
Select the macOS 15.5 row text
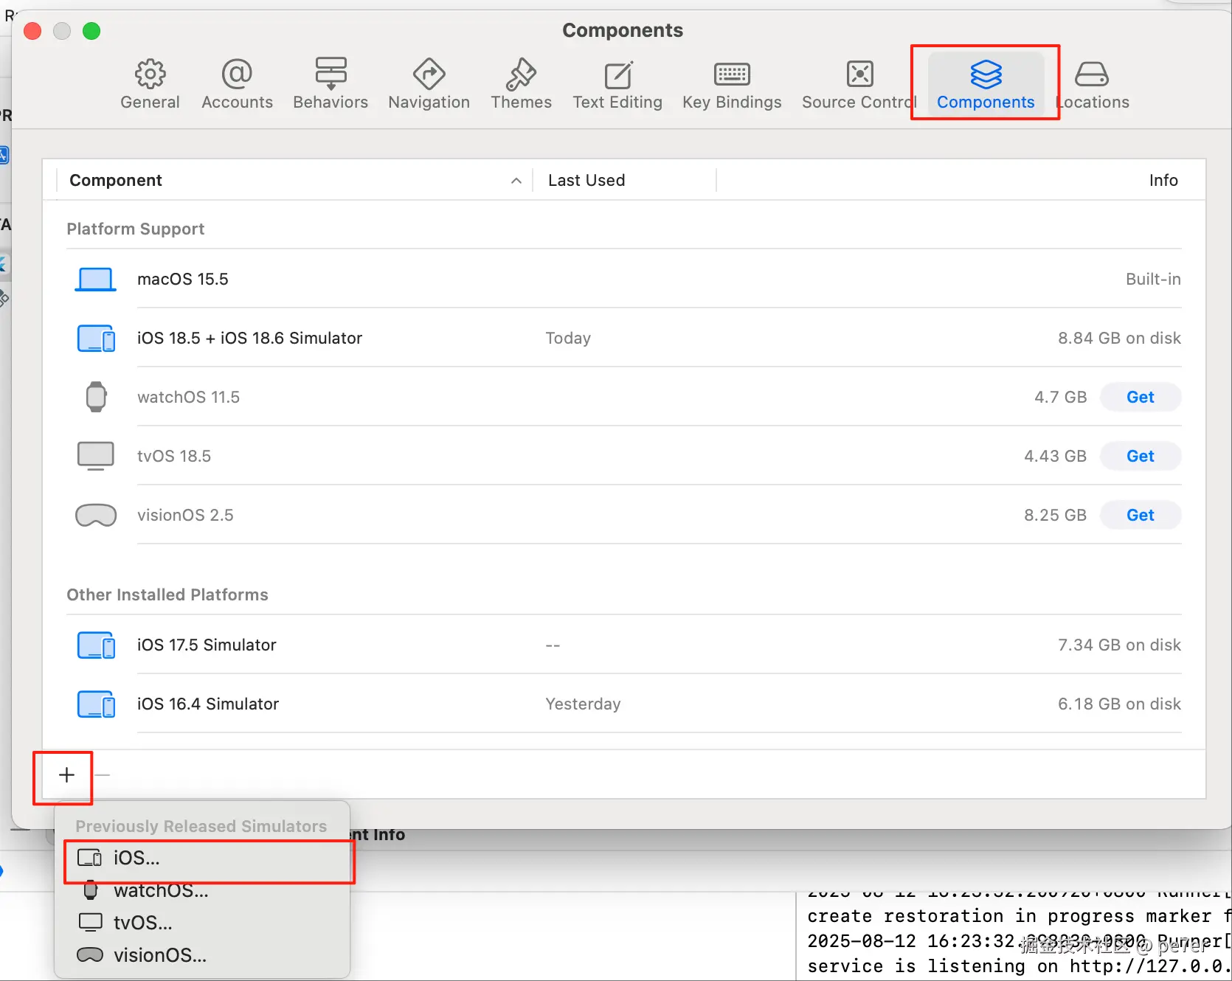[183, 279]
